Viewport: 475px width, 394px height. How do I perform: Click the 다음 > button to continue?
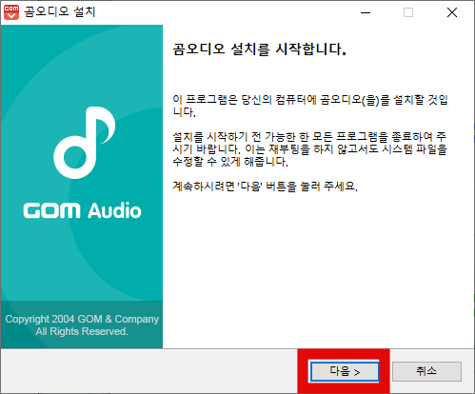345,371
